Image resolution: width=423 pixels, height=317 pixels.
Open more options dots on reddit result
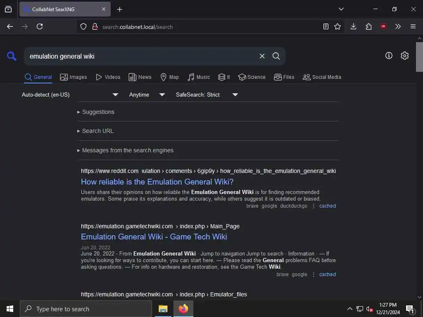tap(314, 206)
